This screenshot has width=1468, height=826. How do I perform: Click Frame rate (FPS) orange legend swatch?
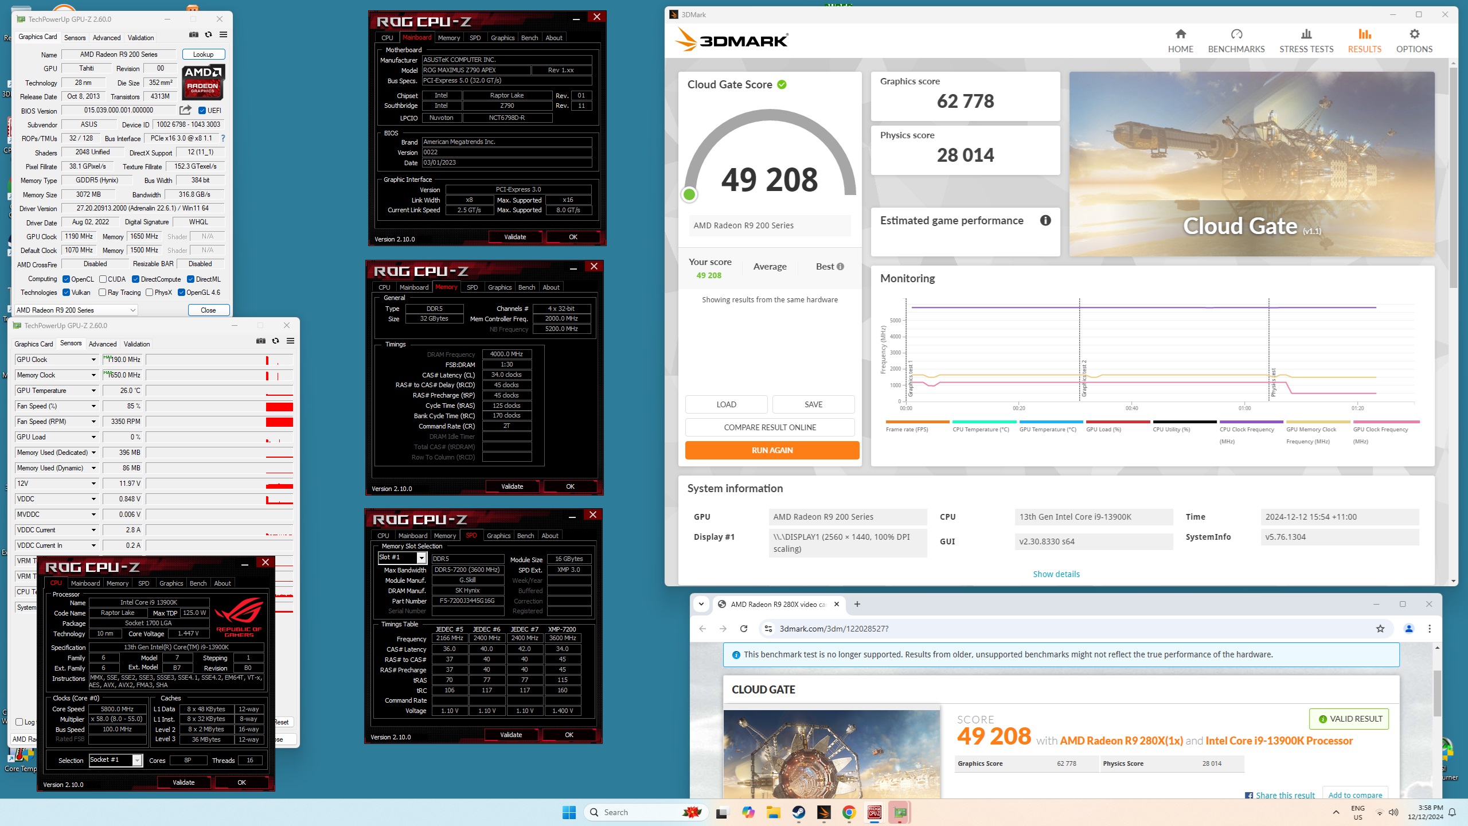pos(918,422)
